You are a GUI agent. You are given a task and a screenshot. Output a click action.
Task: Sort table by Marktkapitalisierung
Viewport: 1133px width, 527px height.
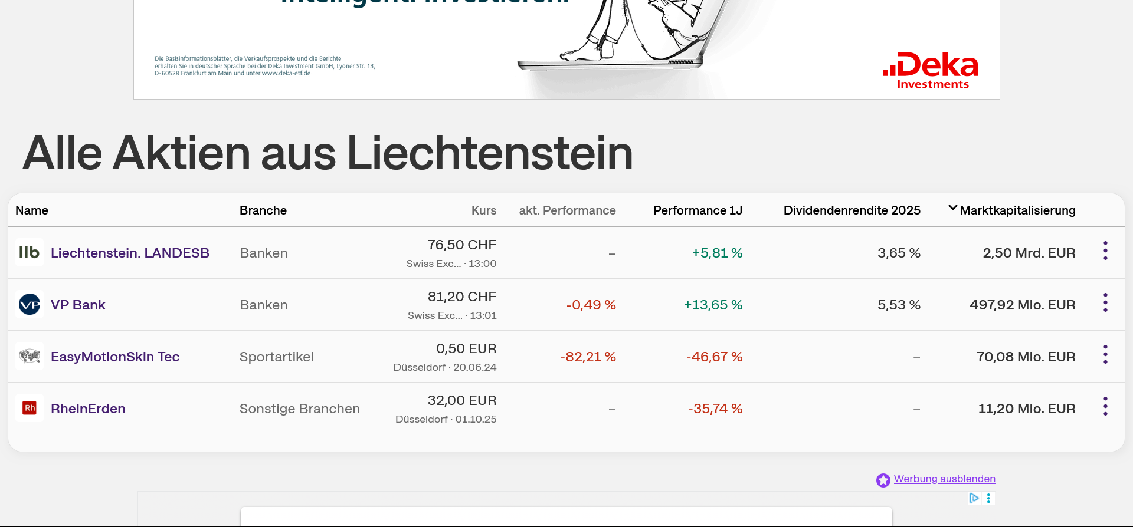pyautogui.click(x=1017, y=210)
